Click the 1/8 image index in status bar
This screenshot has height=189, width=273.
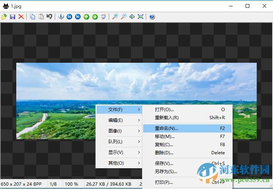(x=53, y=184)
